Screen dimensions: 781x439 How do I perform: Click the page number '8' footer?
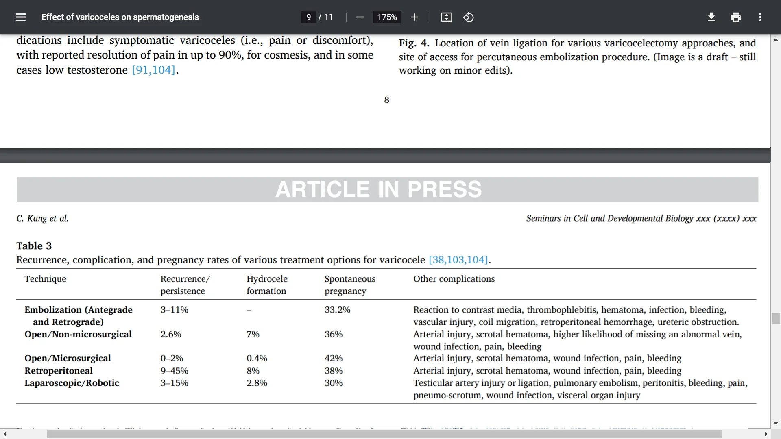click(x=386, y=100)
